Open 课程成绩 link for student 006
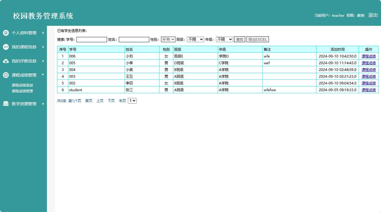381x212 pixels. [368, 56]
